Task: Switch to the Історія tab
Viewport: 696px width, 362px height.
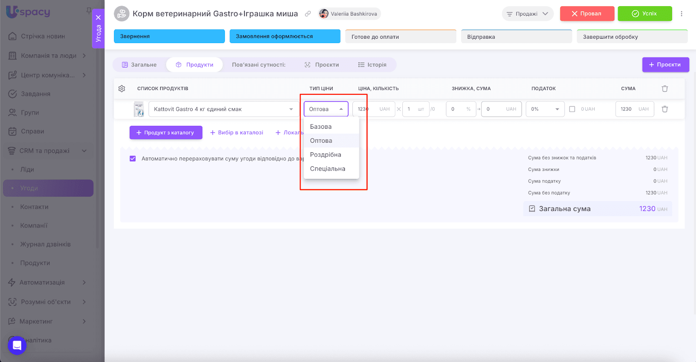Action: 372,65
